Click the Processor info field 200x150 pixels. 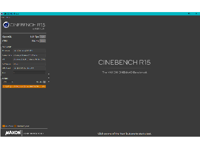29,51
